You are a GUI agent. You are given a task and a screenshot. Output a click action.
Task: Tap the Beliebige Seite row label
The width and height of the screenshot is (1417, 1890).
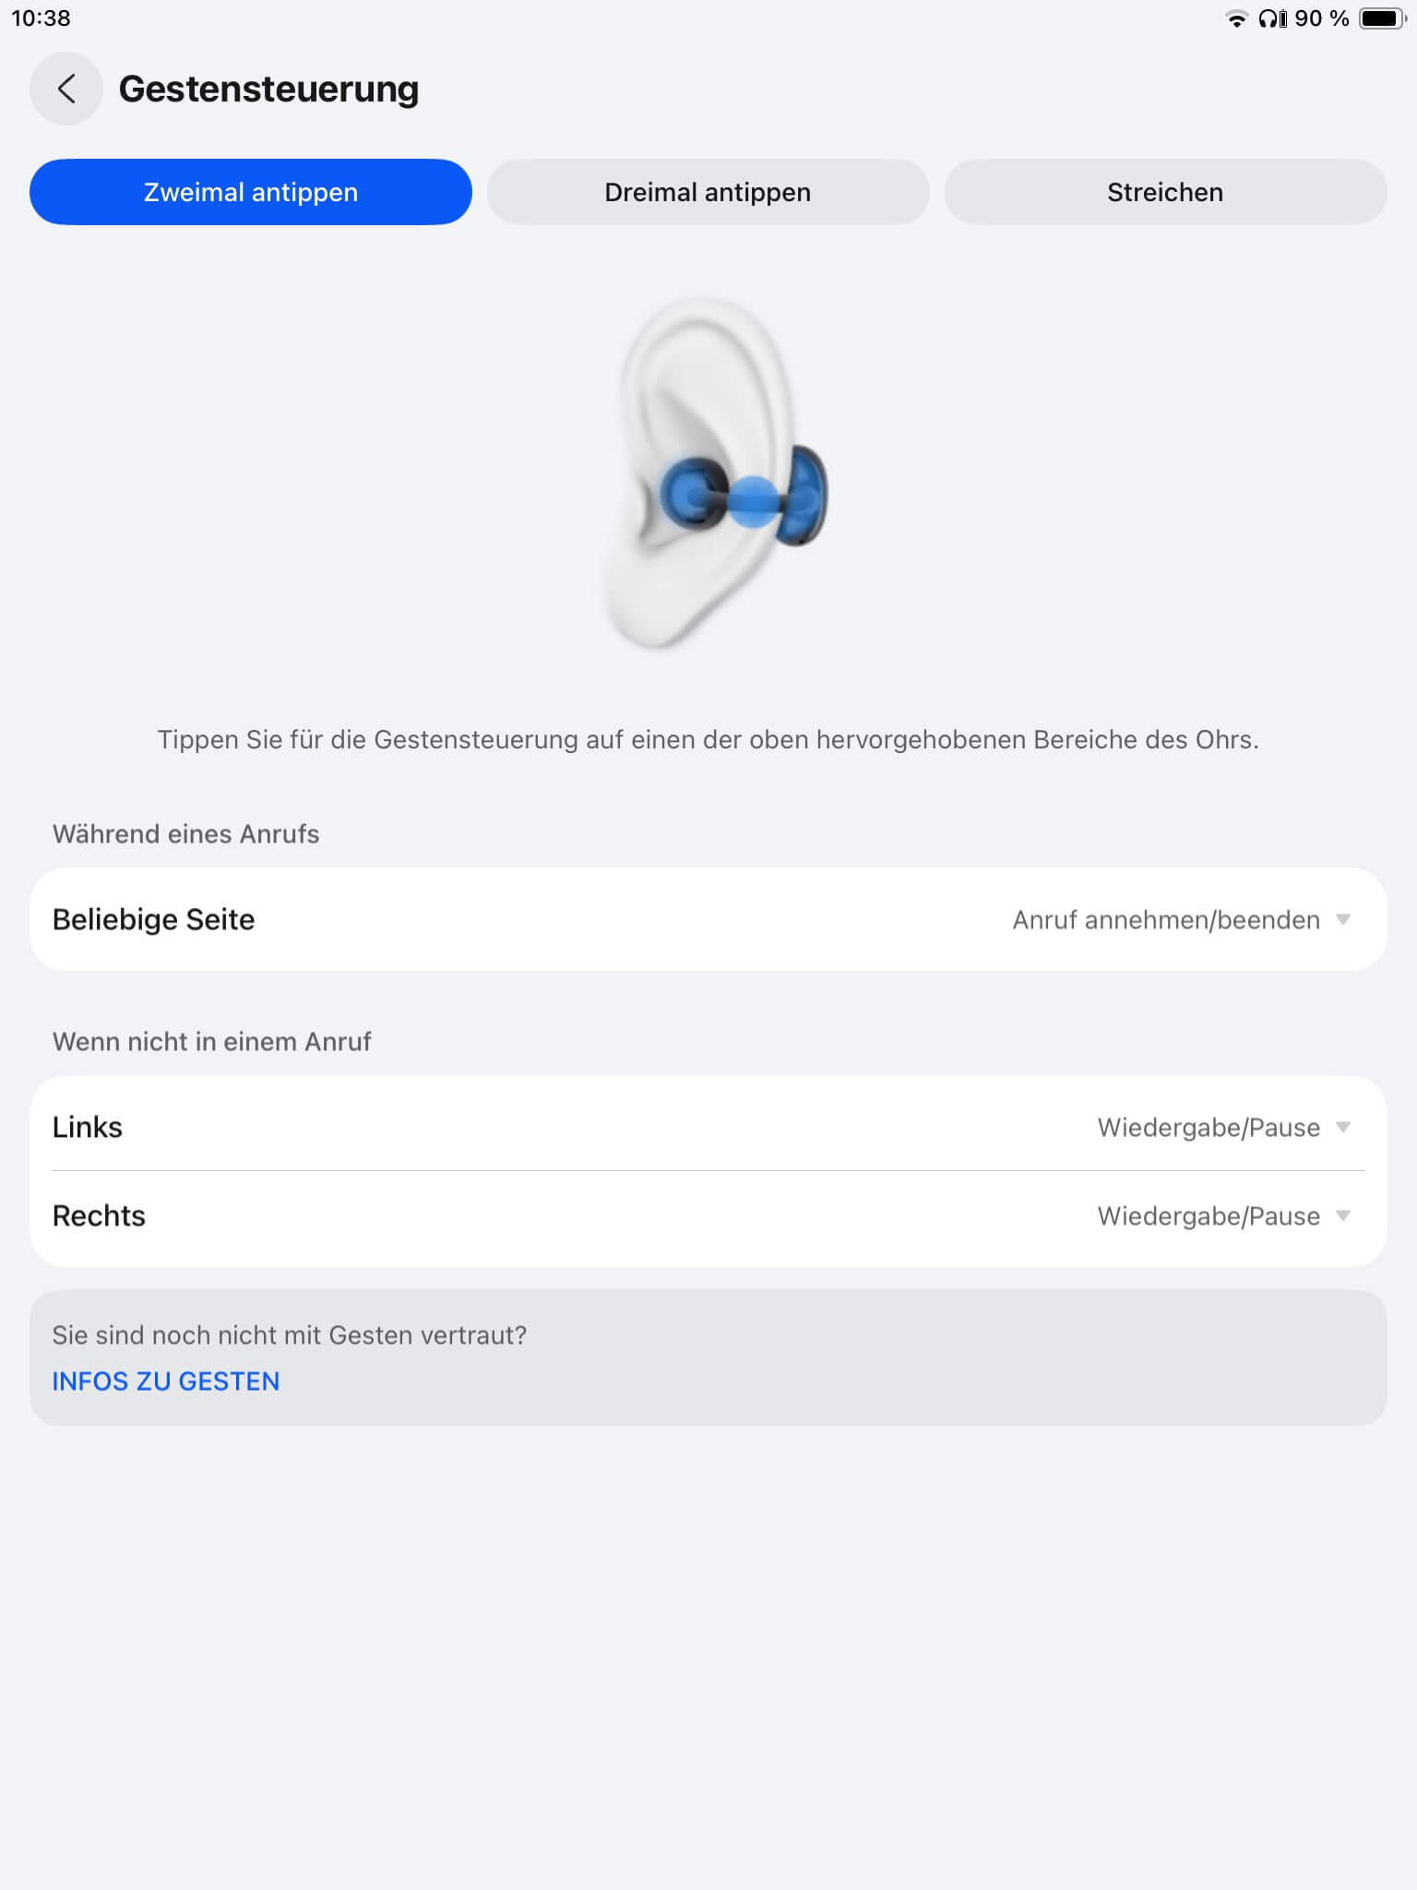(154, 920)
